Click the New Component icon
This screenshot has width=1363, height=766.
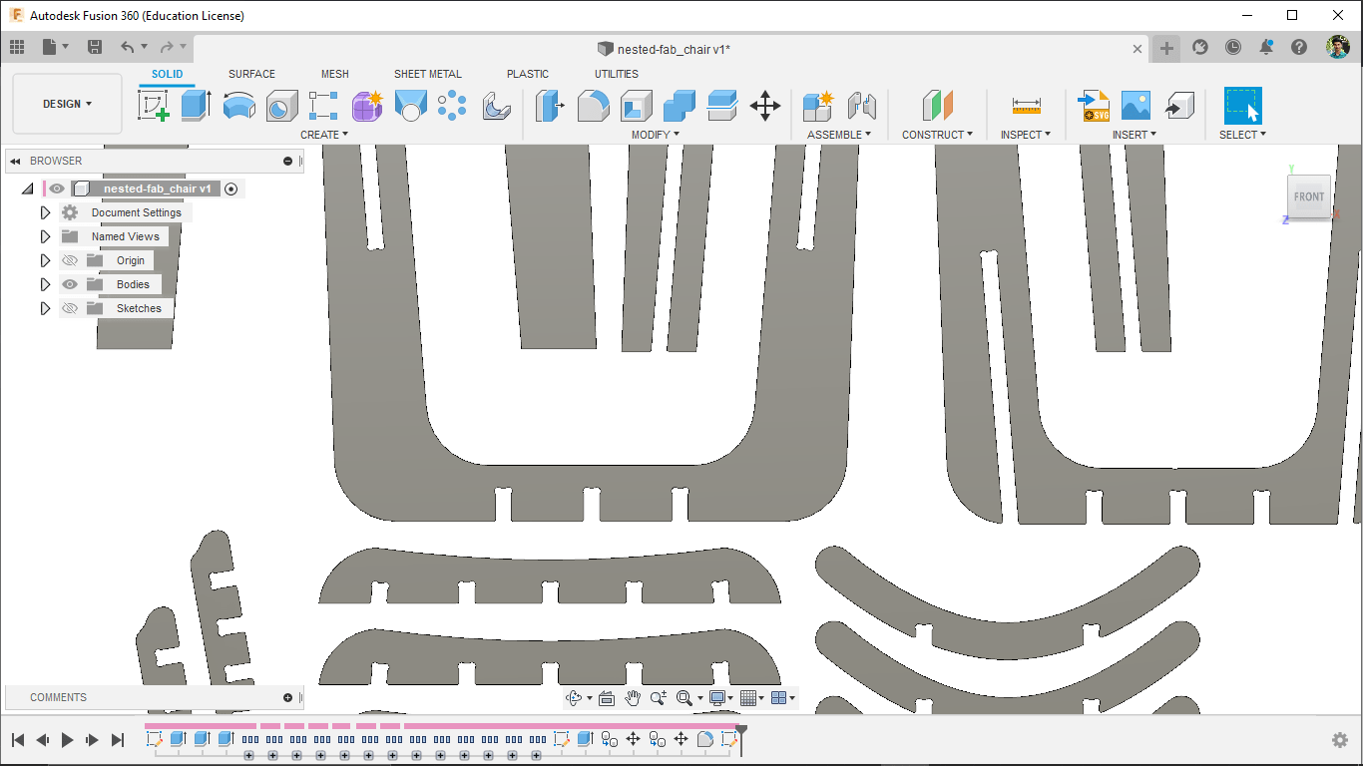(x=818, y=105)
